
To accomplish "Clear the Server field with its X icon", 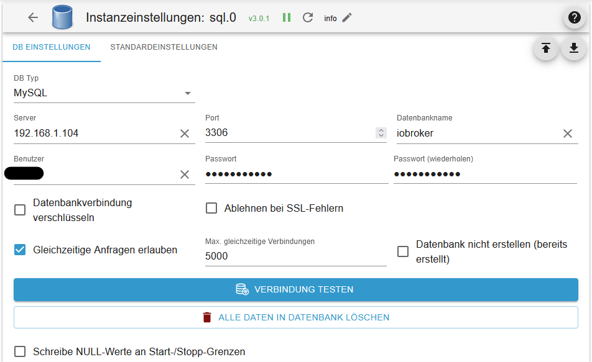I will (185, 132).
